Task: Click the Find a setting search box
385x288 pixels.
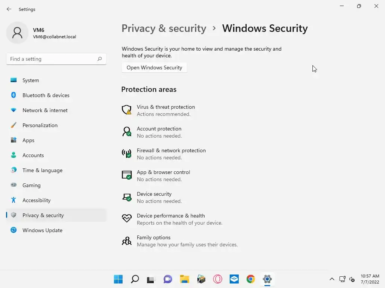Action: [x=53, y=59]
